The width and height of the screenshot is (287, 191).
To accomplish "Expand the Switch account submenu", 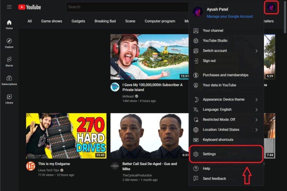I will pyautogui.click(x=215, y=51).
